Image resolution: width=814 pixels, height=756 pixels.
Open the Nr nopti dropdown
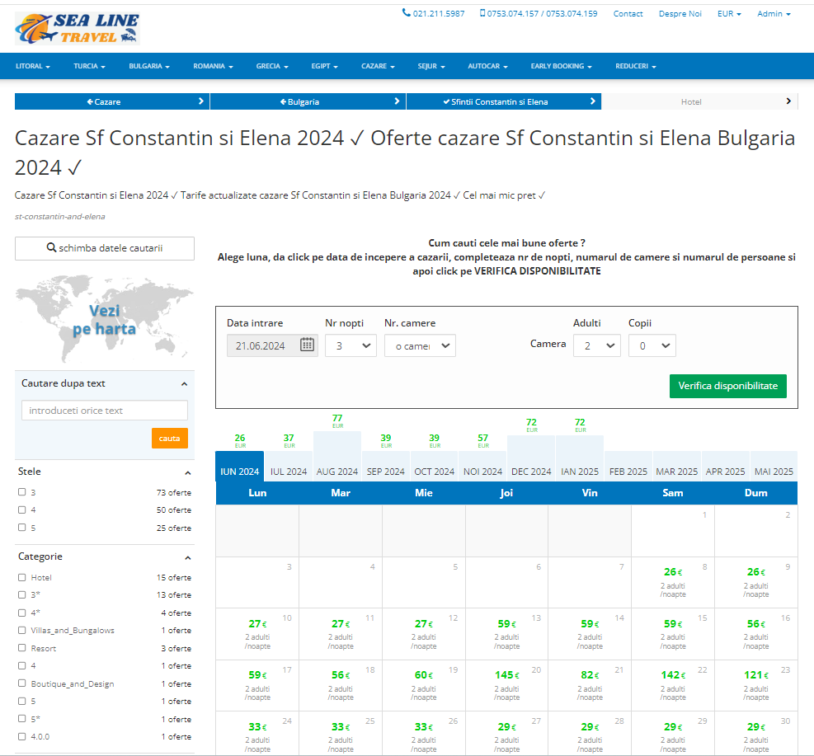(351, 345)
